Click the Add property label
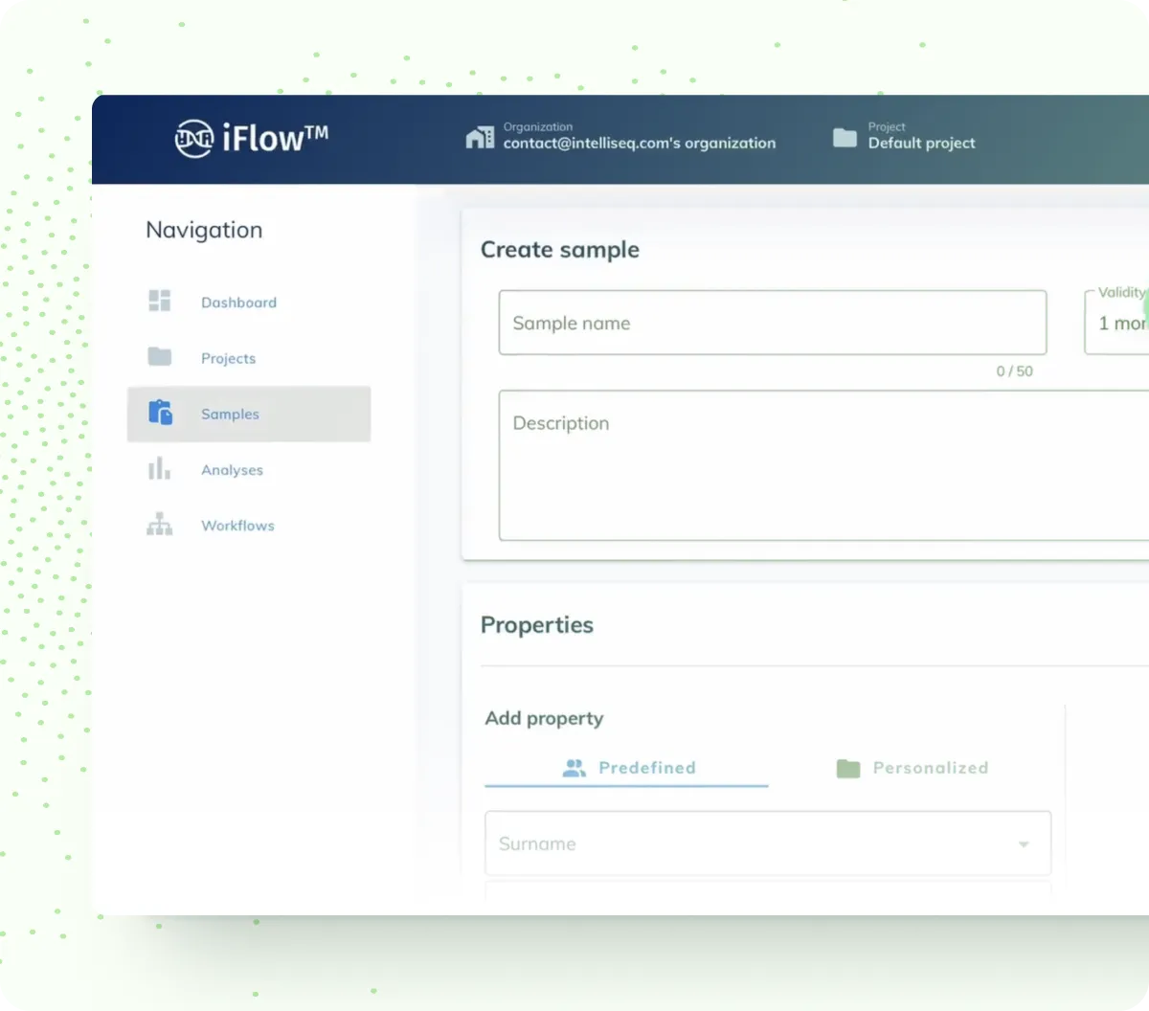 [544, 718]
